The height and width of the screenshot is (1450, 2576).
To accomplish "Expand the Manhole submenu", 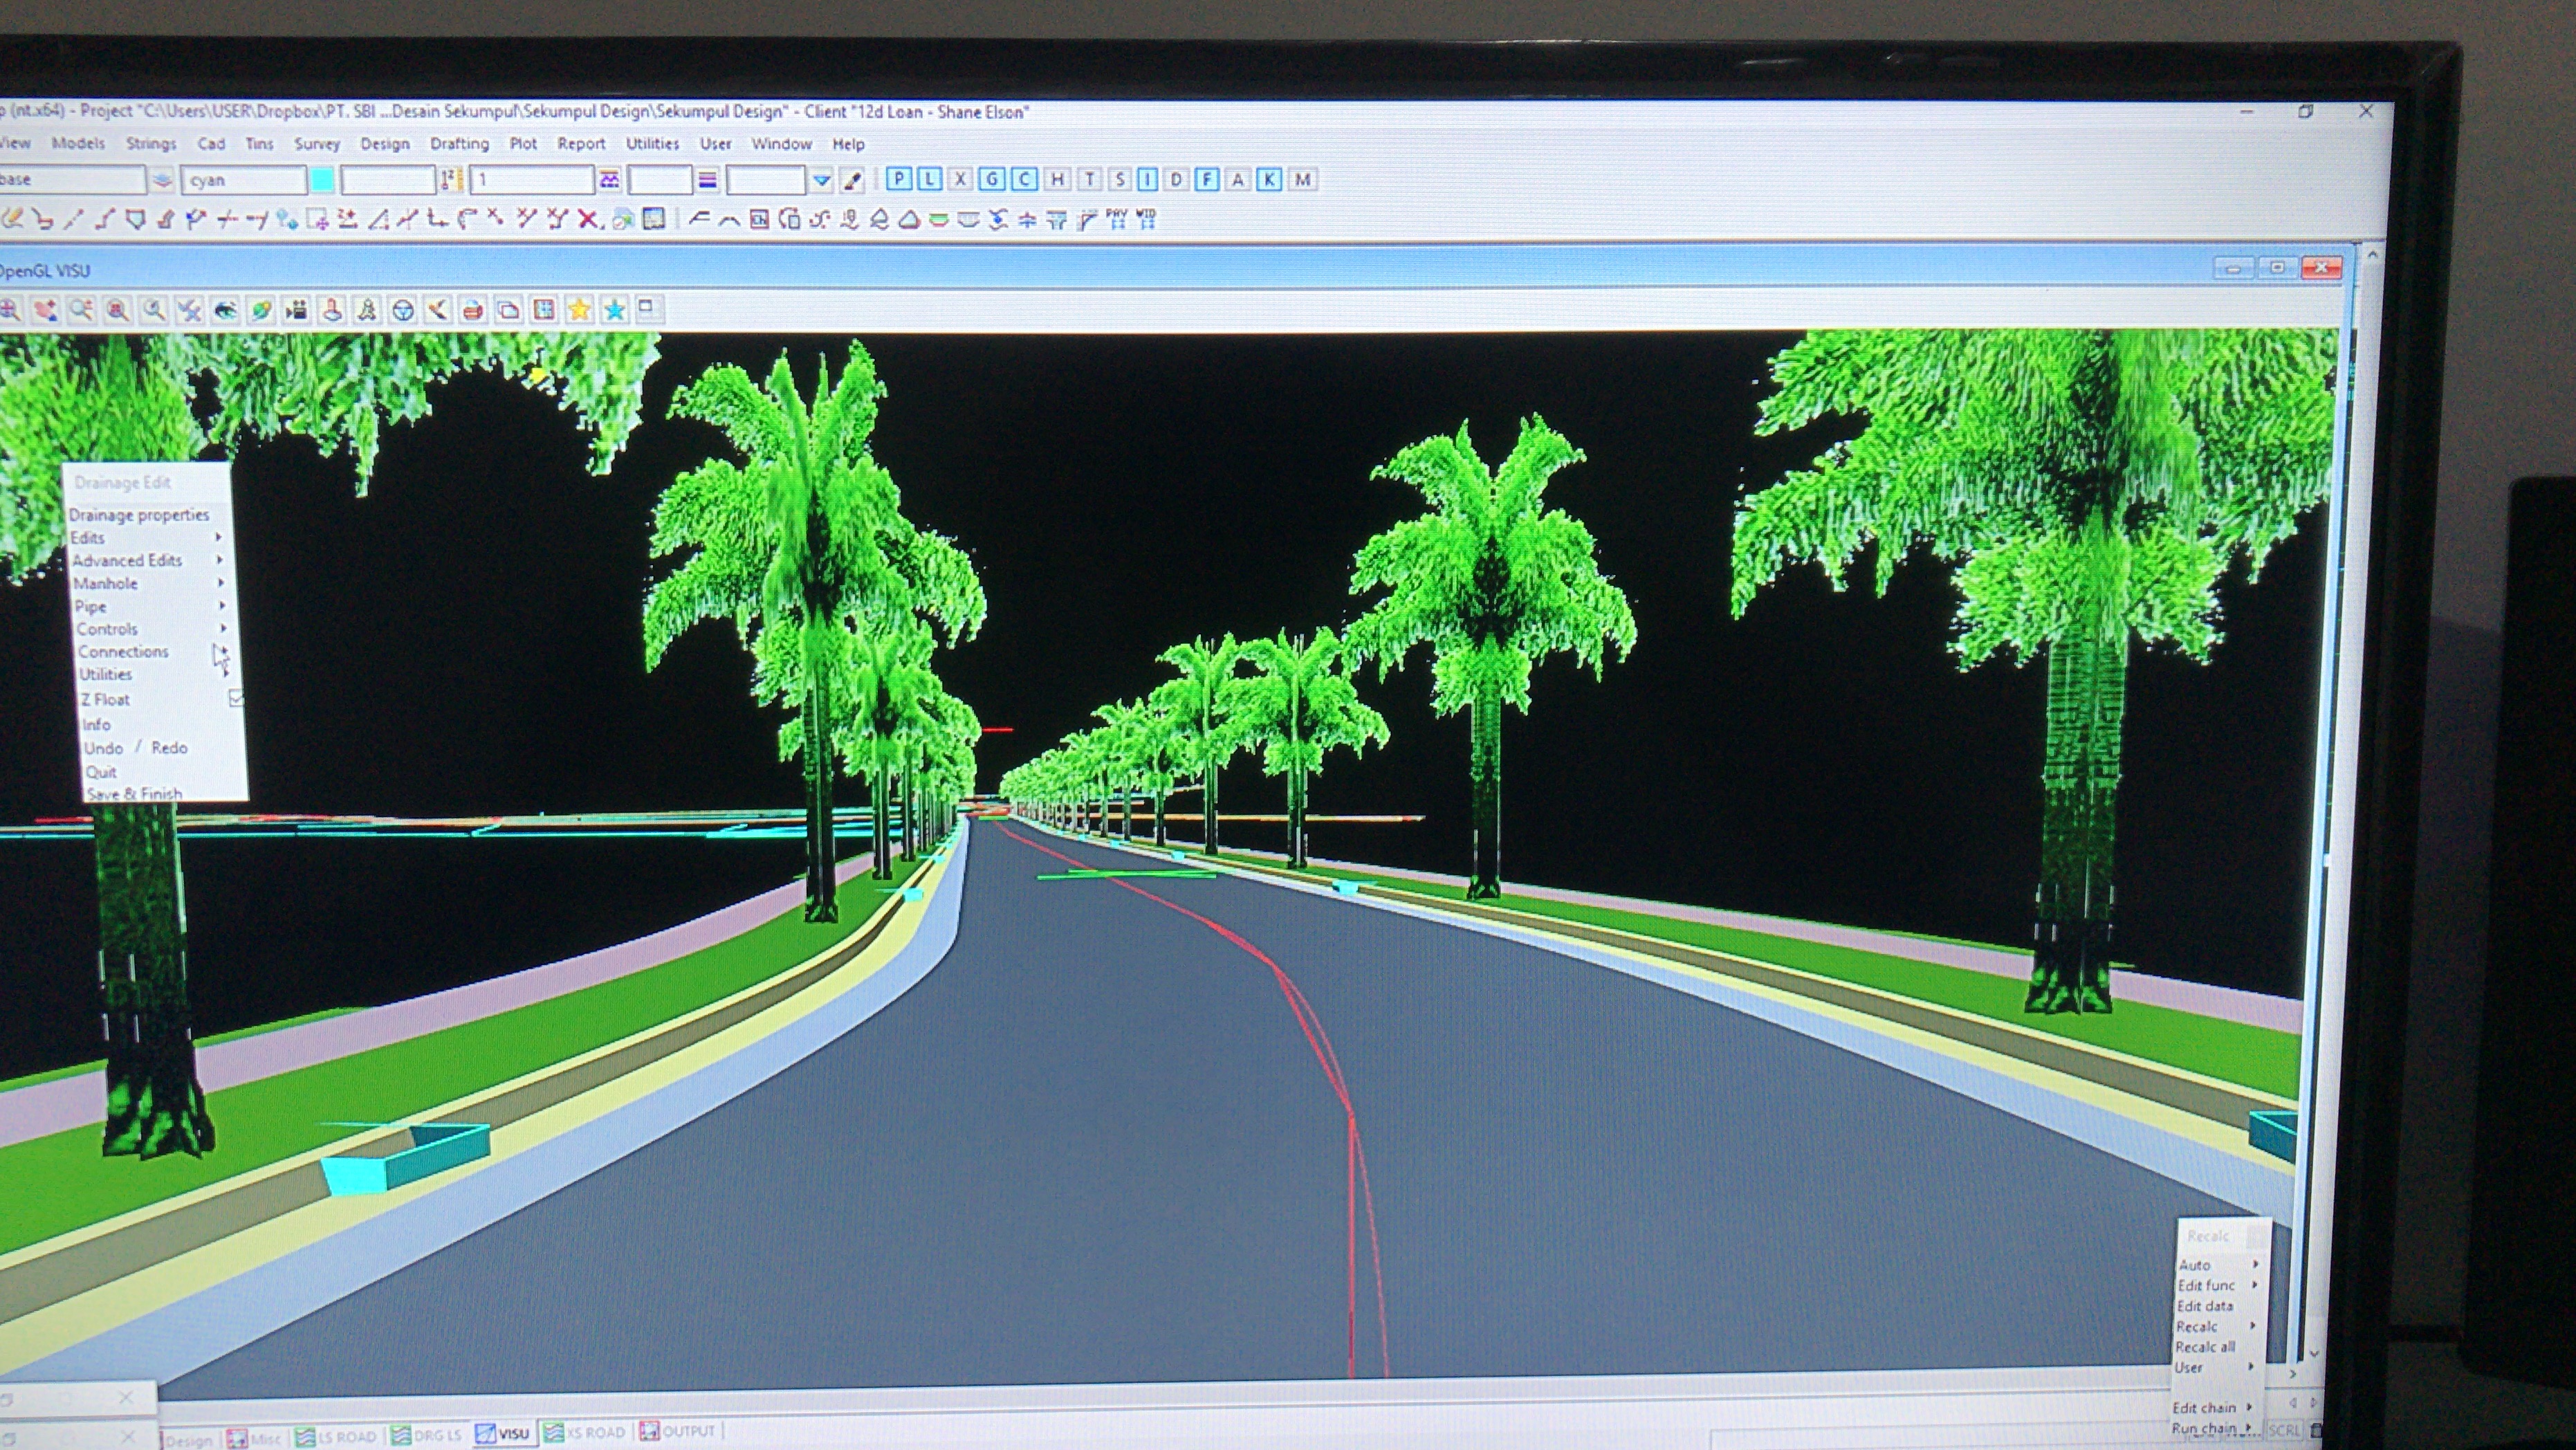I will click(x=221, y=582).
